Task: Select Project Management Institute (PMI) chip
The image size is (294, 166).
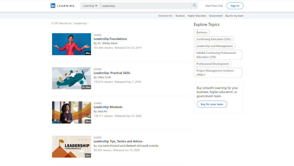Action: pyautogui.click(x=218, y=73)
